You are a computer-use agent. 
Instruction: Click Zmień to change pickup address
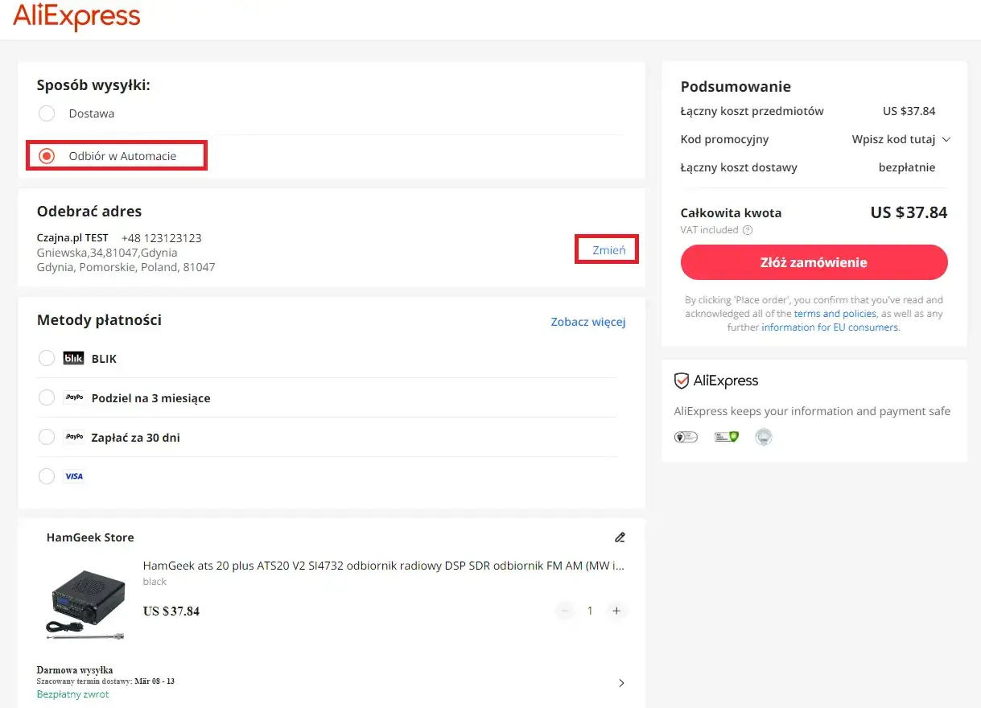click(608, 249)
